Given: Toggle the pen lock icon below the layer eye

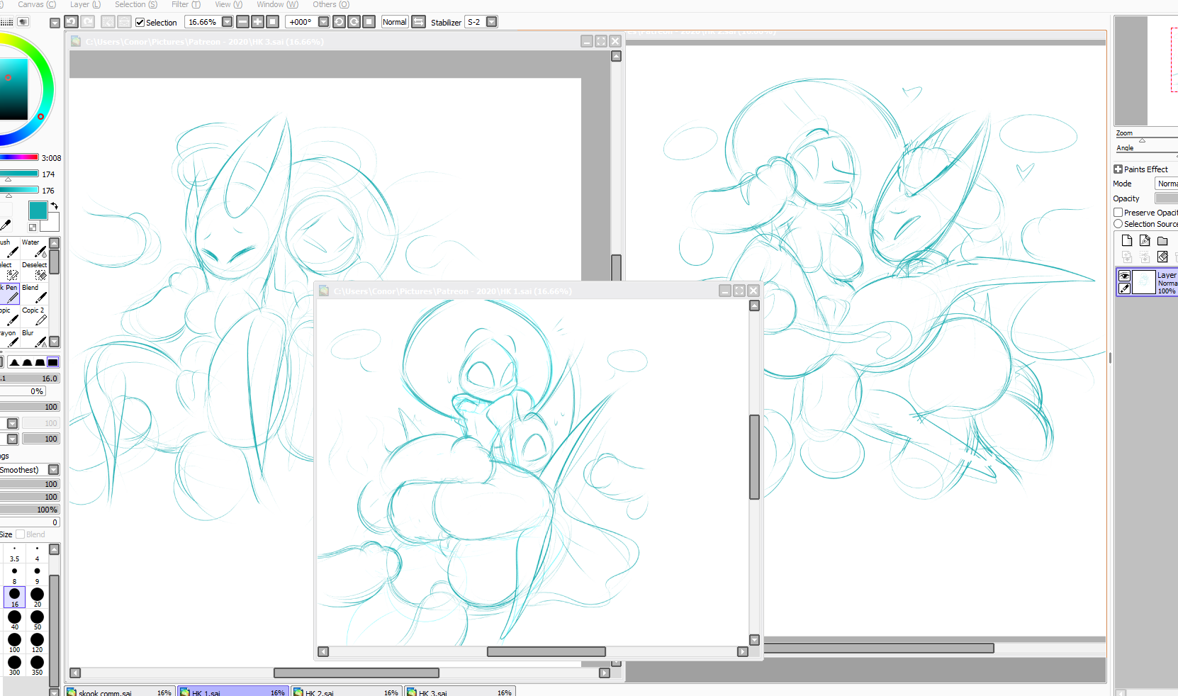Looking at the screenshot, I should pyautogui.click(x=1124, y=288).
